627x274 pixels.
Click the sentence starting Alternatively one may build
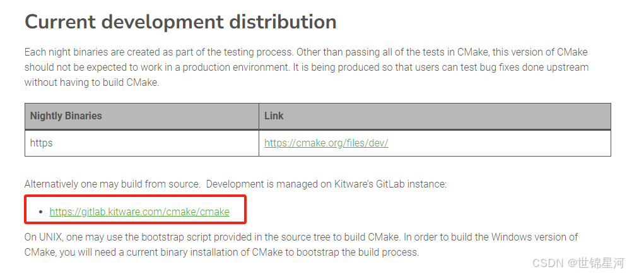point(235,184)
